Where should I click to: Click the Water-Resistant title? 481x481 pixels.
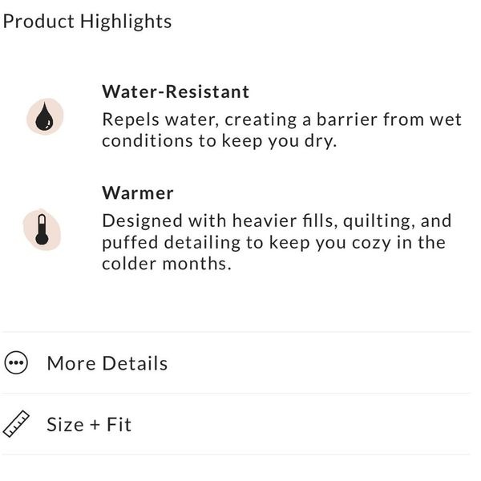coord(176,91)
